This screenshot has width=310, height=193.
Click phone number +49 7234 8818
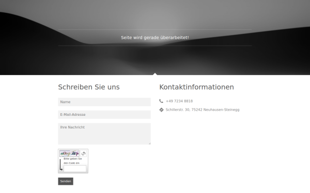[x=179, y=101]
